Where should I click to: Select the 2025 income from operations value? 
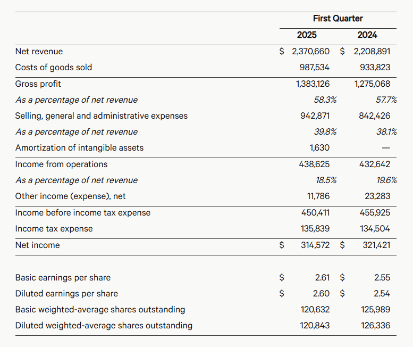tap(314, 164)
